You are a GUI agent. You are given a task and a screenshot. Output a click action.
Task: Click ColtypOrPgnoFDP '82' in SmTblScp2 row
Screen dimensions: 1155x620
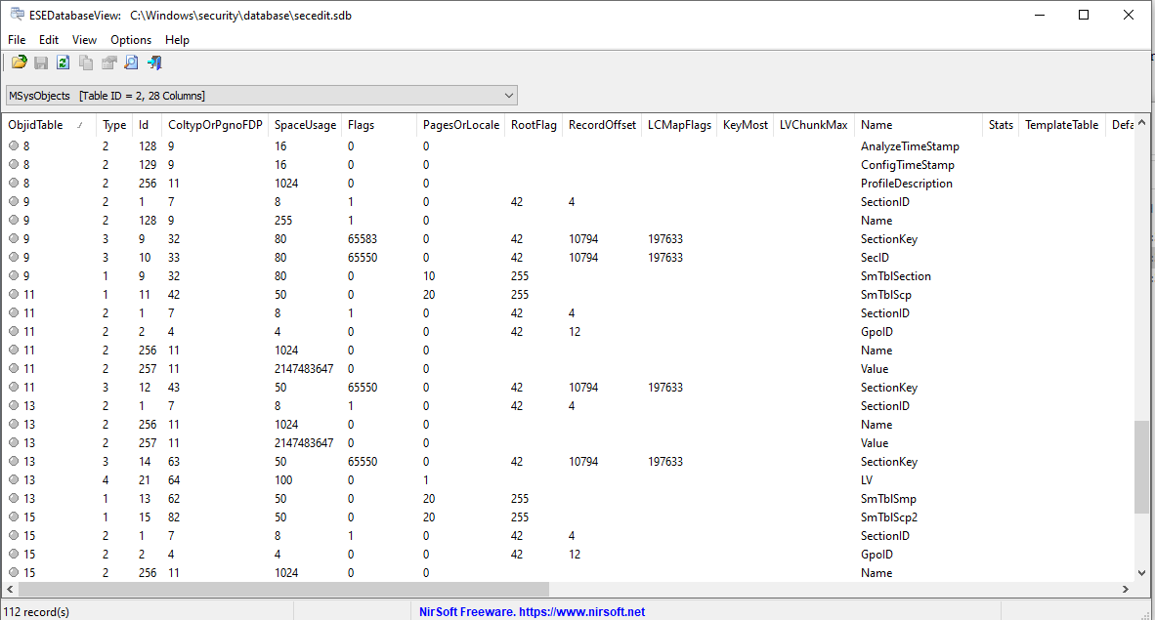pos(174,517)
